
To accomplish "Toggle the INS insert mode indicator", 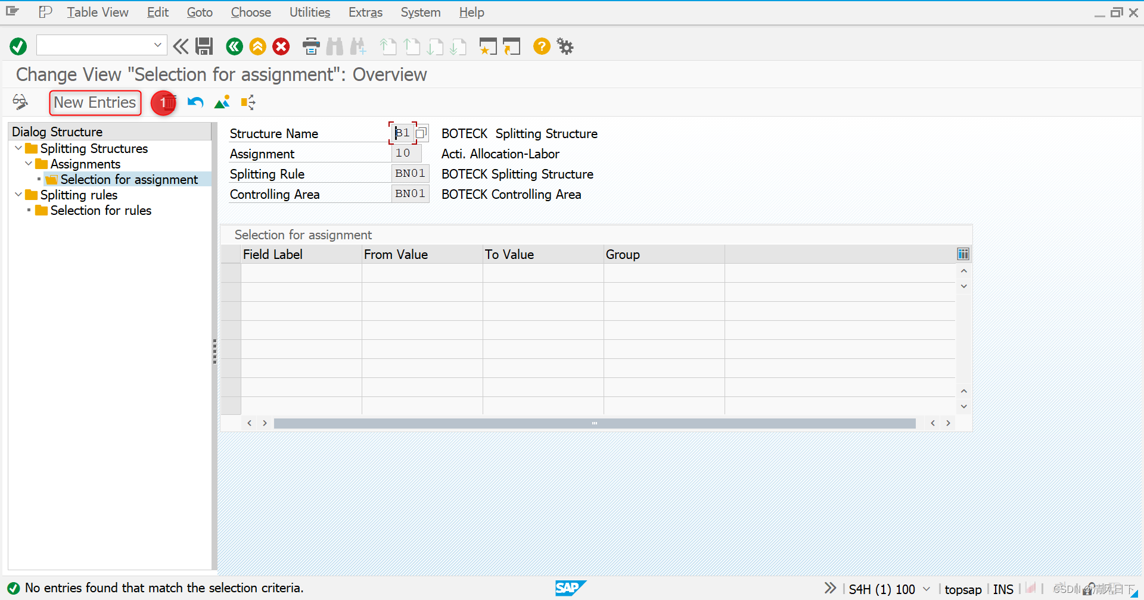I will (x=1003, y=589).
